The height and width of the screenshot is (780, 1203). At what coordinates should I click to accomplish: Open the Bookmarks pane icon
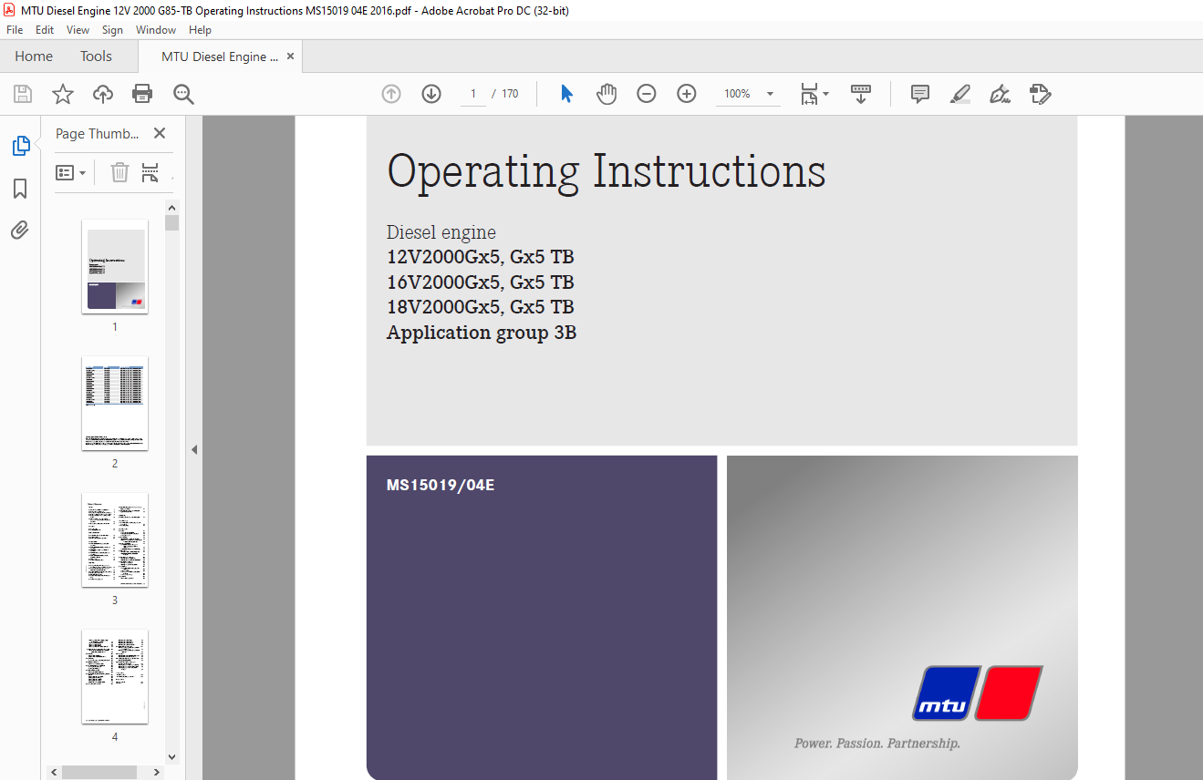pyautogui.click(x=20, y=189)
